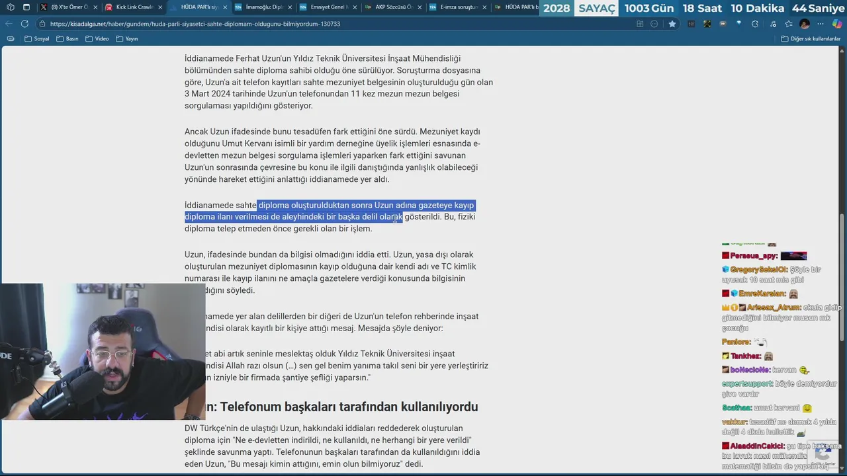Click the split screen icon in the address bar
847x476 pixels.
pos(640,24)
